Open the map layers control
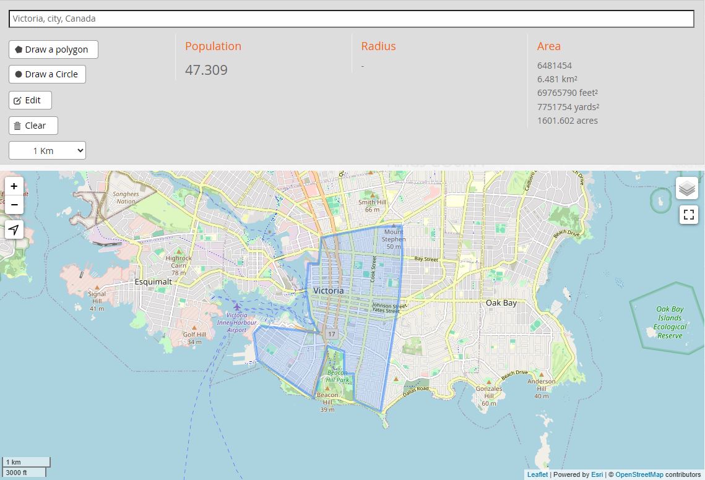 pyautogui.click(x=687, y=188)
